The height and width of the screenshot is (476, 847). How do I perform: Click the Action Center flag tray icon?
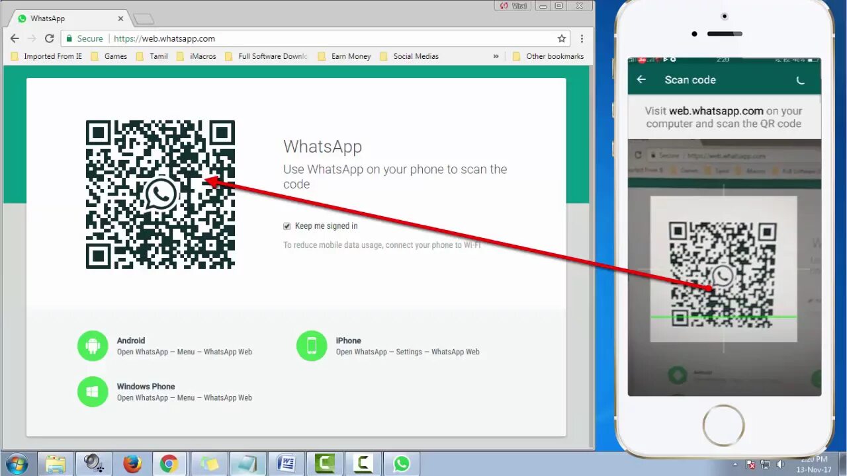pyautogui.click(x=751, y=465)
